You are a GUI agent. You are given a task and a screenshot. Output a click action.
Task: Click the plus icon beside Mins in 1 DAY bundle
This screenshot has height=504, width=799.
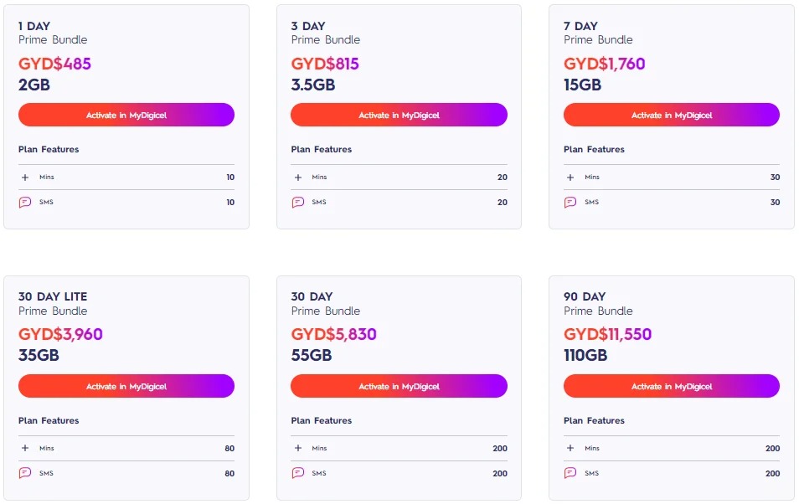pos(25,177)
